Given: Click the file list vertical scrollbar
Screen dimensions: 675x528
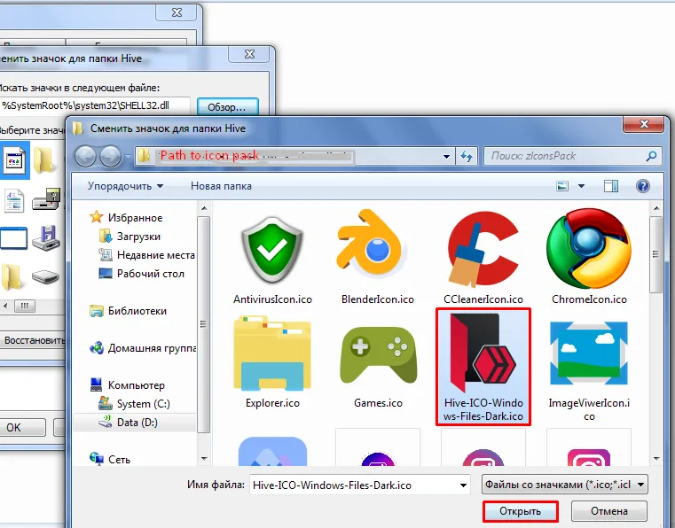Looking at the screenshot, I should (656, 254).
